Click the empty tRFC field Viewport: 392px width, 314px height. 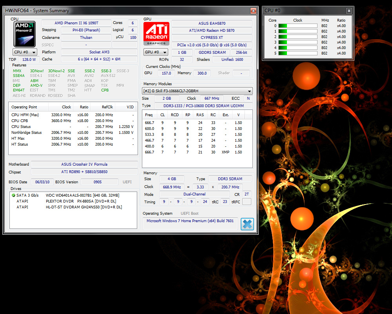(247, 202)
